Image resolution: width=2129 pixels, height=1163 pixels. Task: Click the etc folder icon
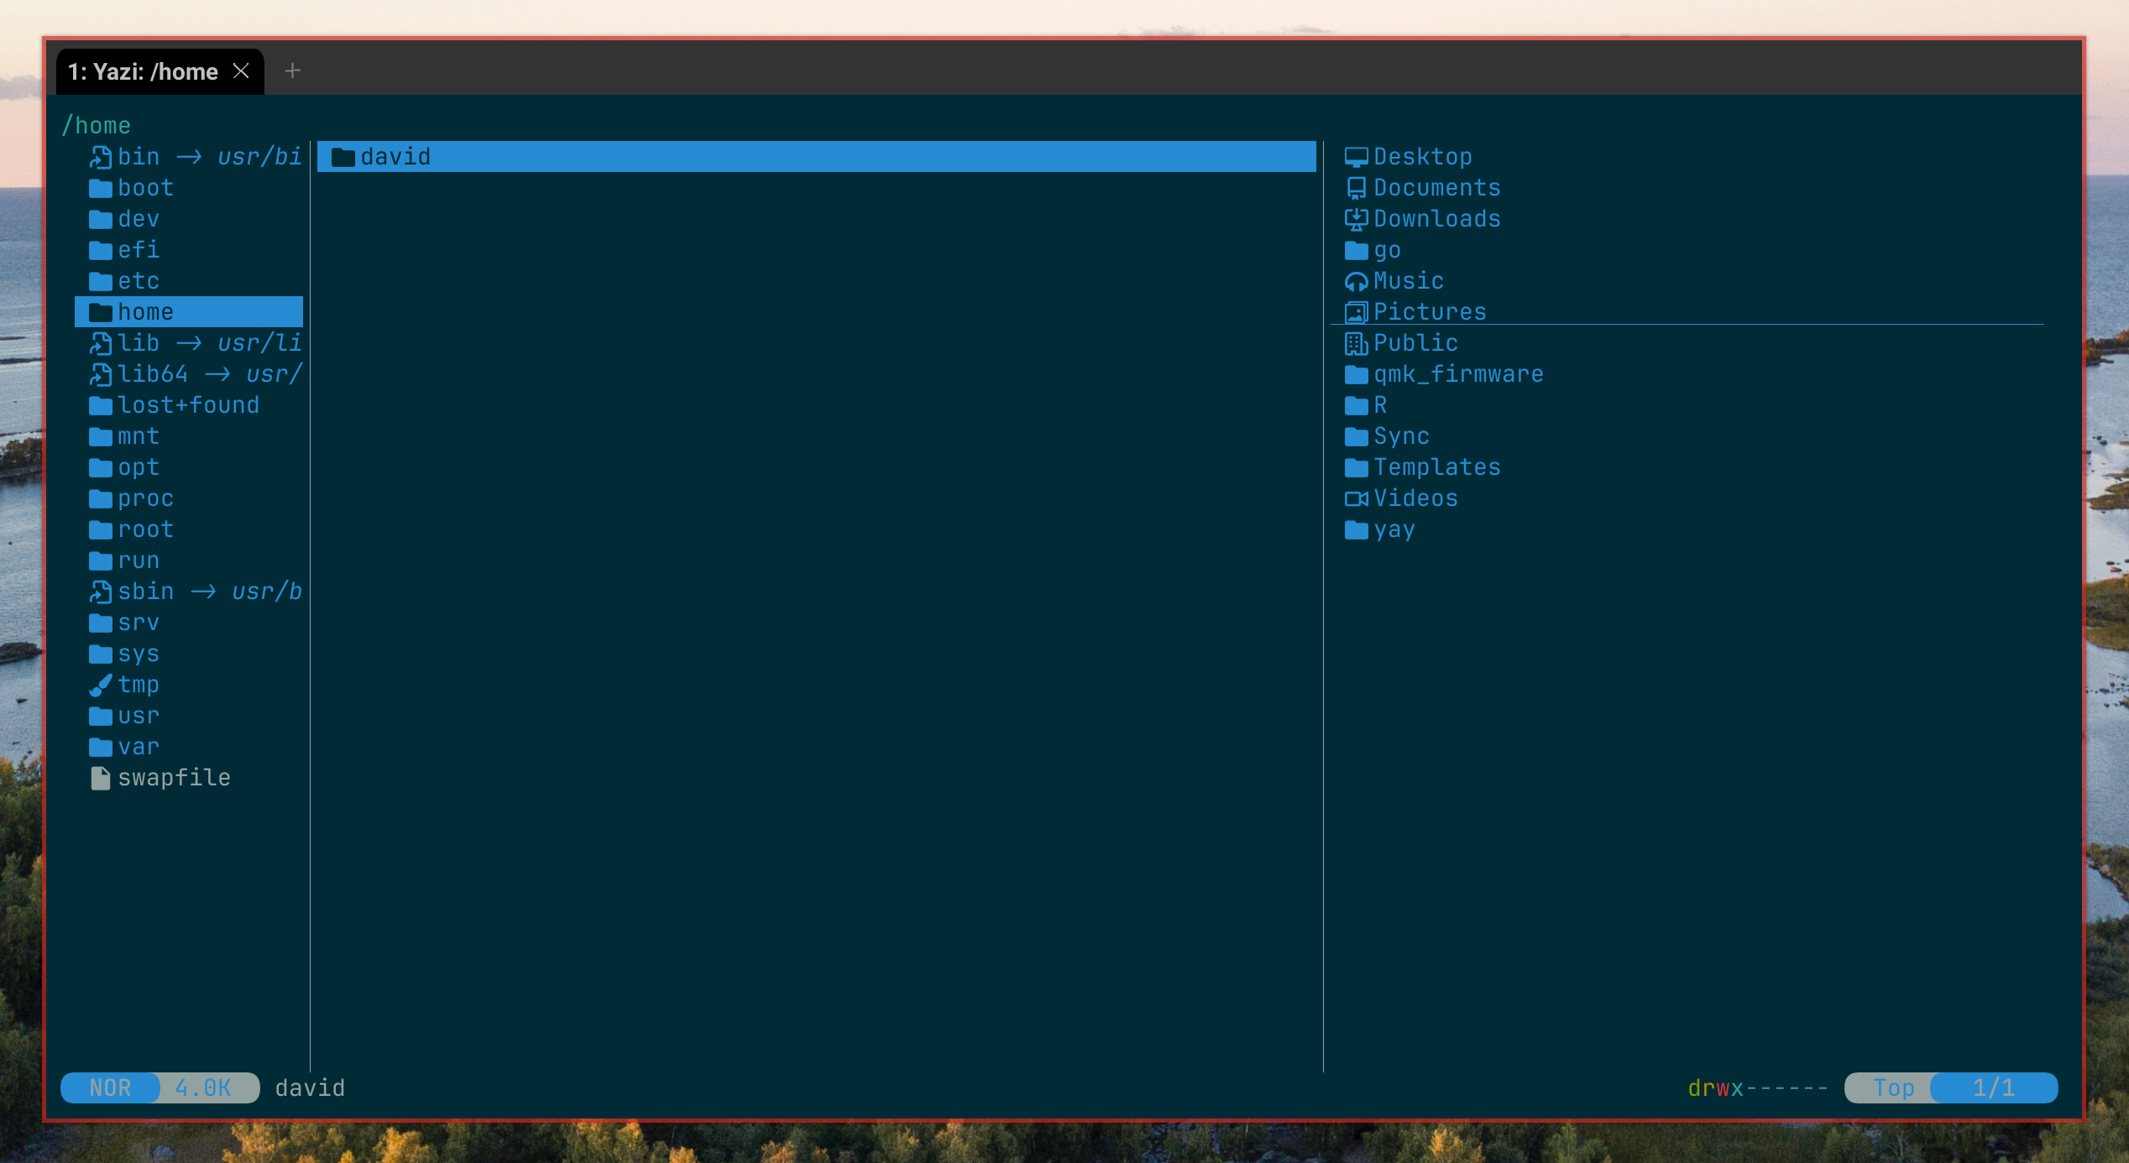pyautogui.click(x=101, y=281)
